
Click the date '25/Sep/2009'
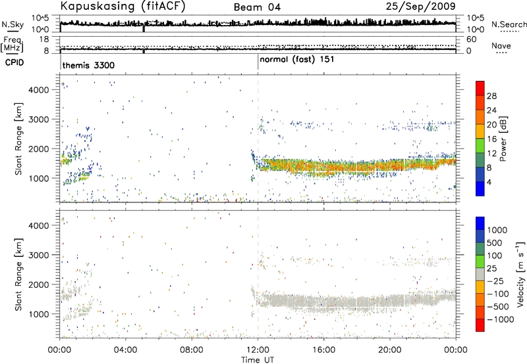[420, 6]
